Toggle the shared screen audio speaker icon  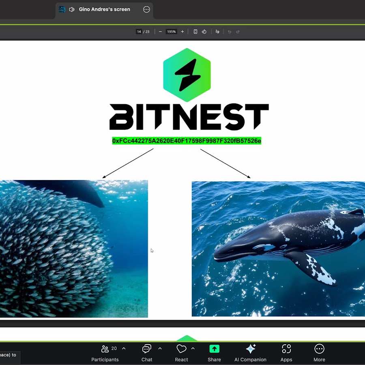coord(72,9)
